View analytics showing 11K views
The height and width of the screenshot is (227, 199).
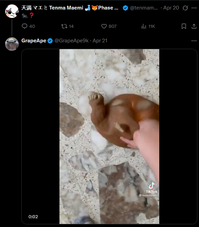148,26
